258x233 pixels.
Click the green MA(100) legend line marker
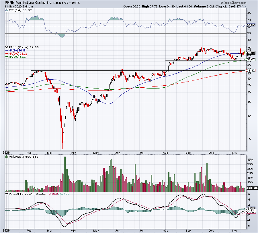click(7, 57)
